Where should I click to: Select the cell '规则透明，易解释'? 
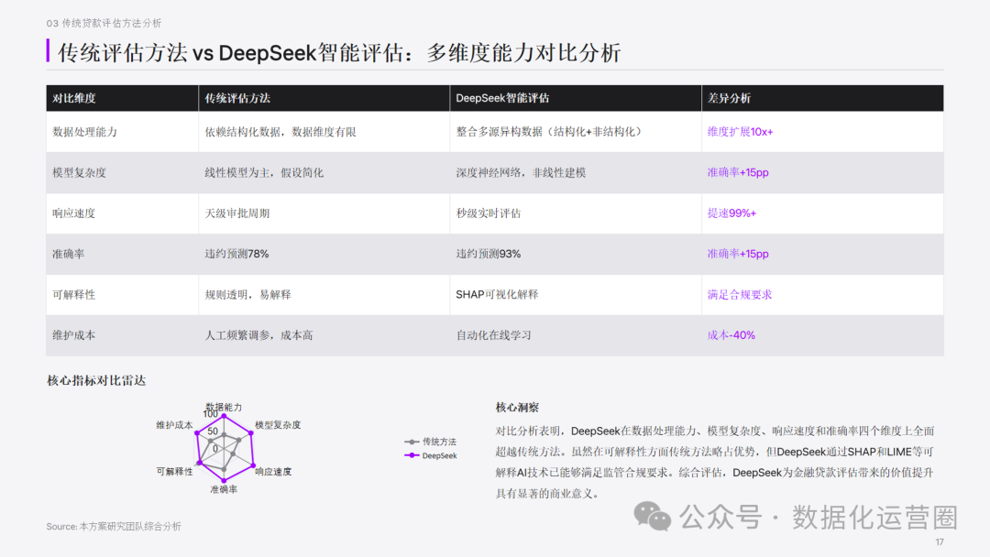point(247,295)
